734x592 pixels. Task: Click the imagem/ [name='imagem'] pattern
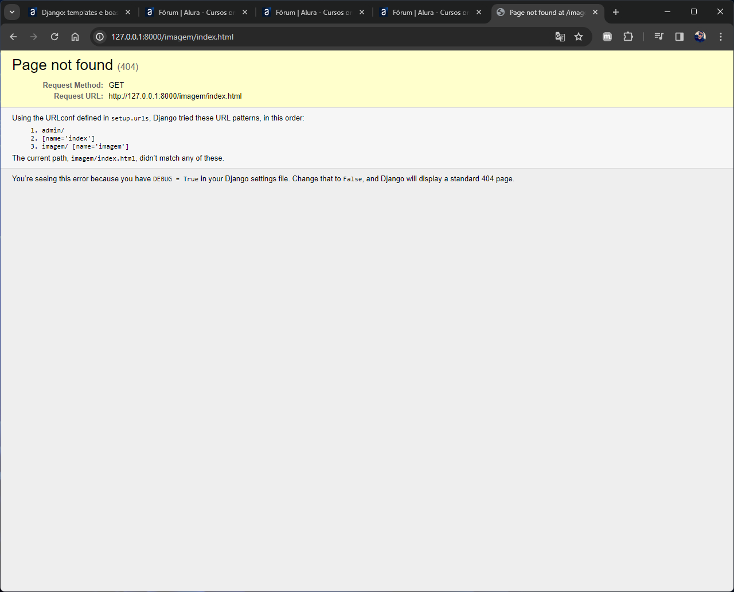tap(85, 146)
